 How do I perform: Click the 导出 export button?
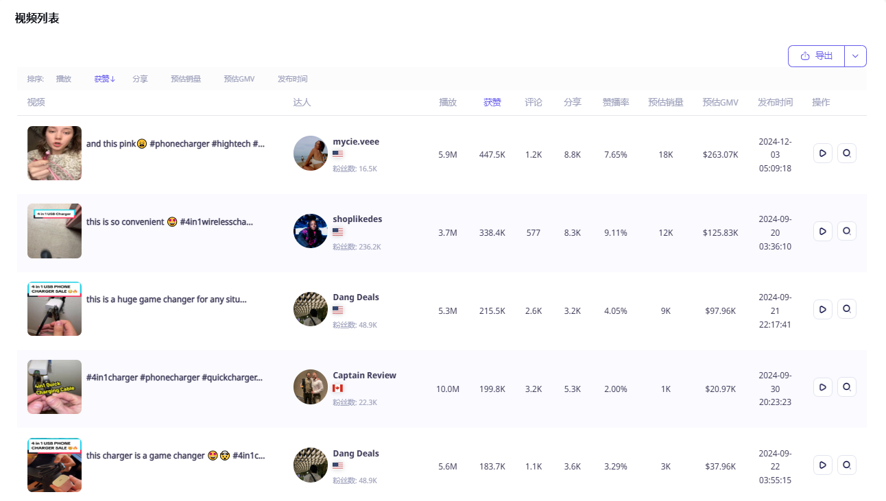816,56
